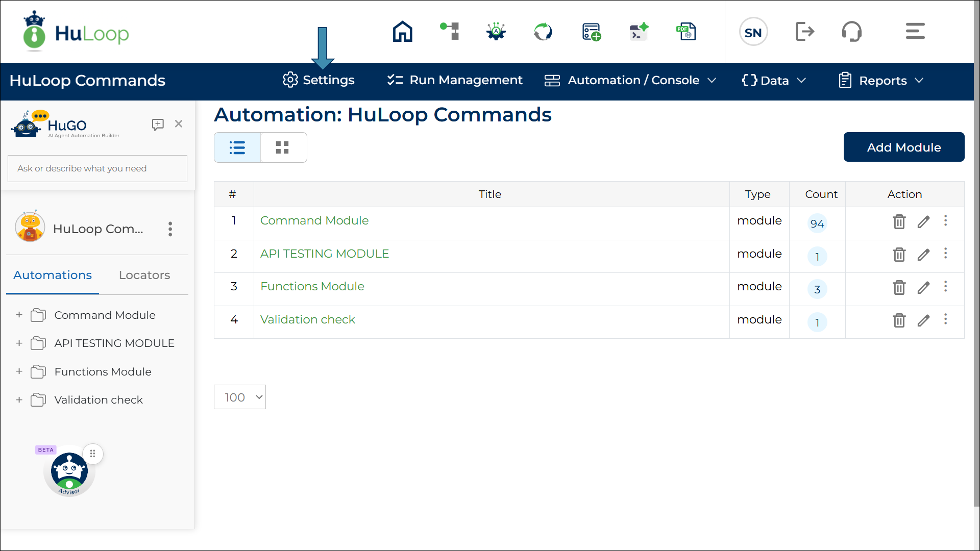This screenshot has width=980, height=551.
Task: Expand Functions Module in the sidebar tree
Action: pyautogui.click(x=19, y=371)
